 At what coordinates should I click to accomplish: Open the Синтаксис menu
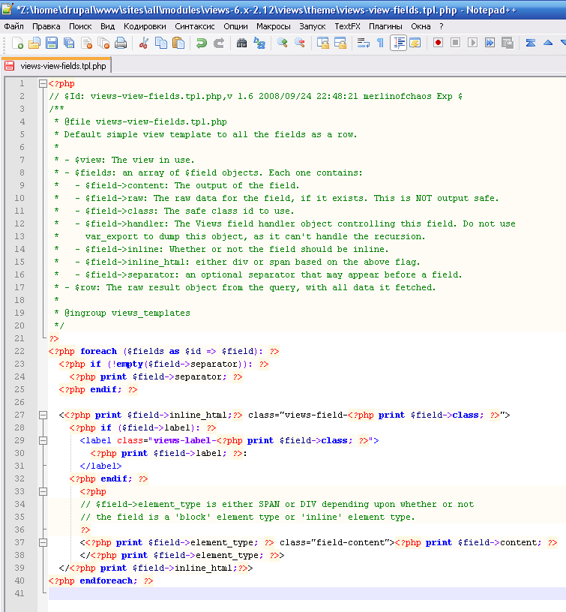195,26
